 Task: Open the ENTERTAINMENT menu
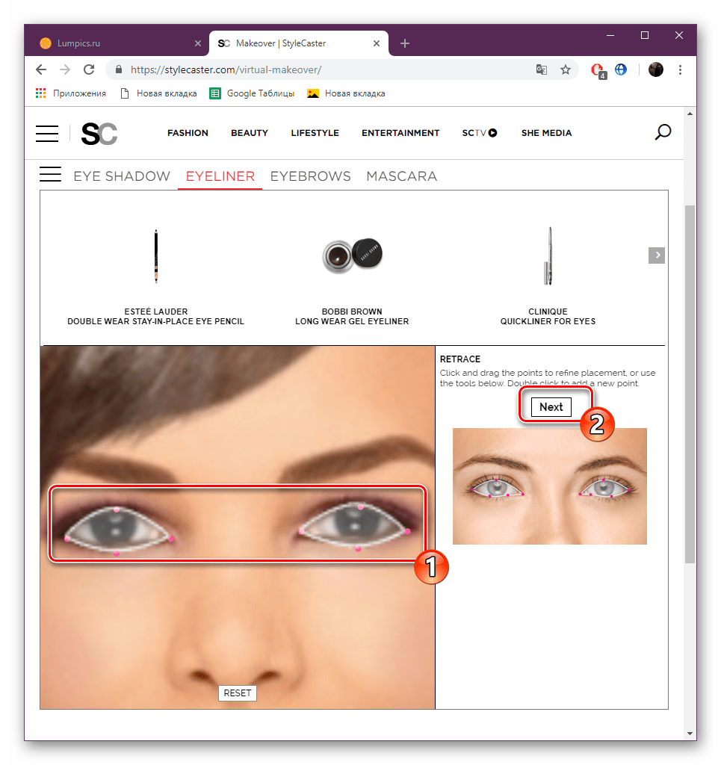(400, 133)
